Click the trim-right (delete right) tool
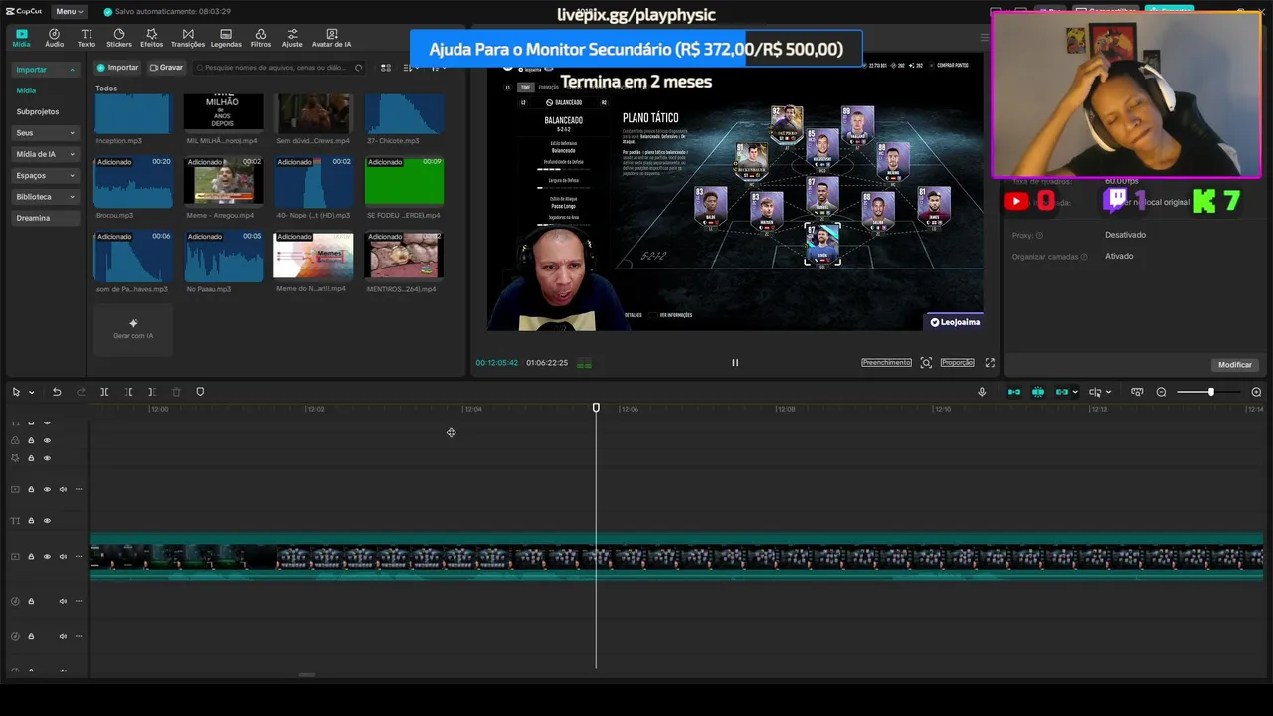Image resolution: width=1273 pixels, height=716 pixels. pyautogui.click(x=152, y=392)
